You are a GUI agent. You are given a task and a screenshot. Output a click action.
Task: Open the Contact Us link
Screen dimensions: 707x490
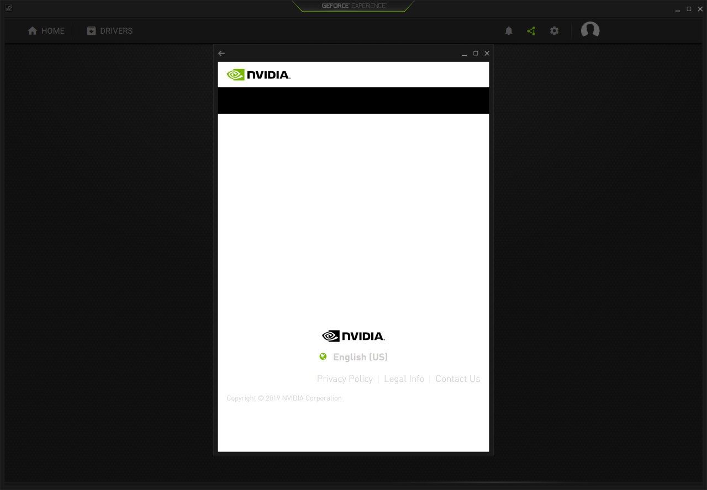(457, 379)
